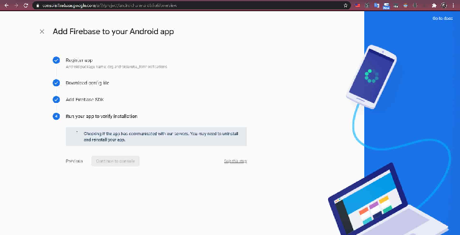Click Continue to console button

pyautogui.click(x=115, y=161)
